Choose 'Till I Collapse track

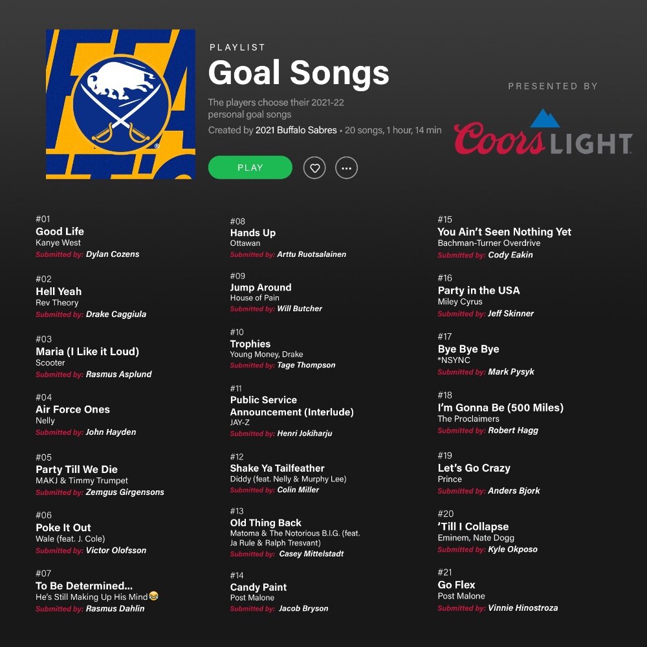click(473, 527)
